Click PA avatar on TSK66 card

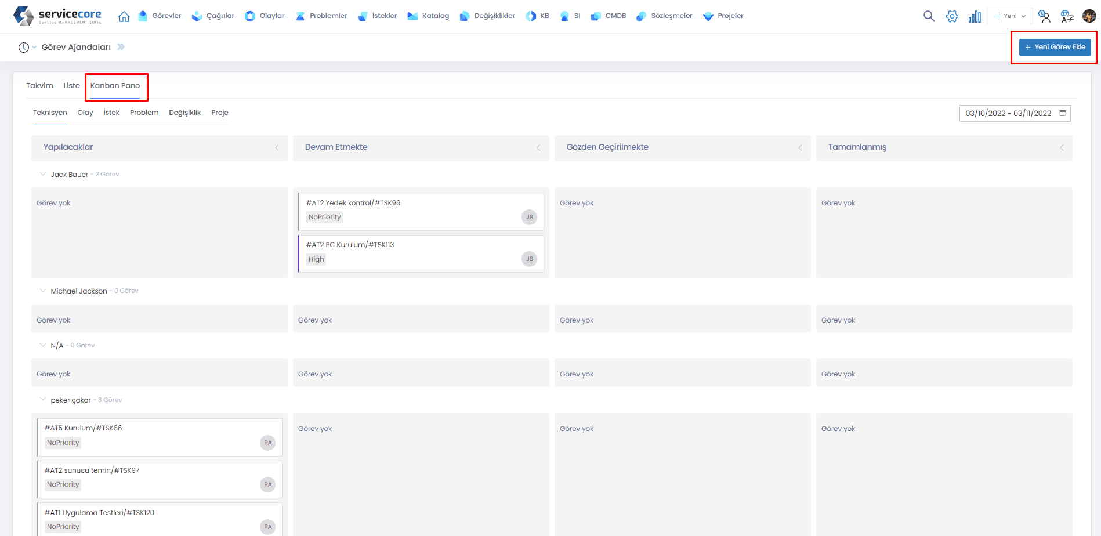267,443
